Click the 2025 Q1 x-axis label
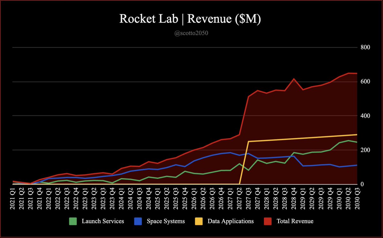 pos(158,199)
